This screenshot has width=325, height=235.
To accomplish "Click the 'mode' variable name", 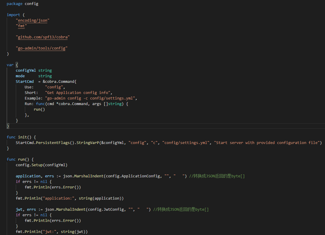I will click(20, 76).
